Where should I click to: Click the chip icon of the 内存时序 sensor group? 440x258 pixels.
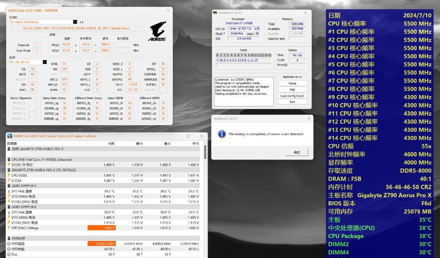point(9,238)
